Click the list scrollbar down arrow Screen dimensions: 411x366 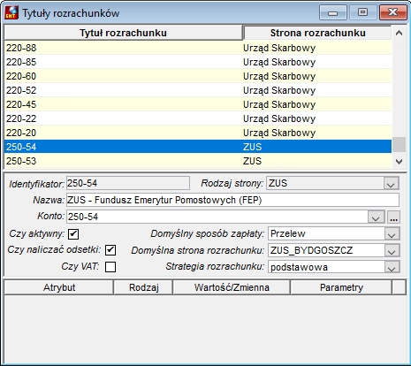(x=400, y=161)
